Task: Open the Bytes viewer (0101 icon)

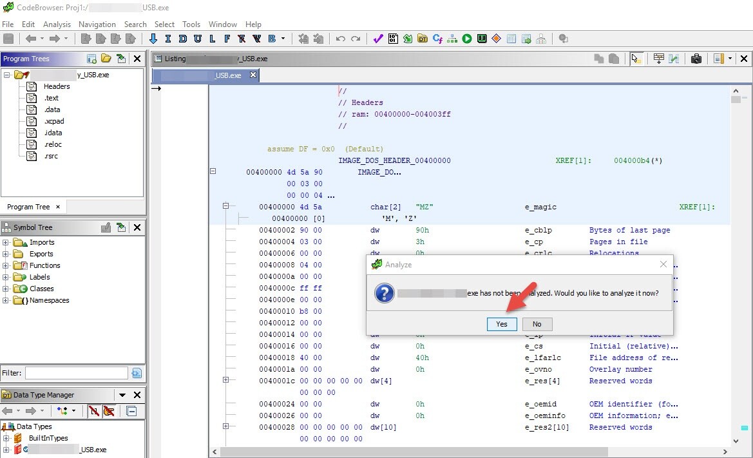Action: click(x=393, y=39)
